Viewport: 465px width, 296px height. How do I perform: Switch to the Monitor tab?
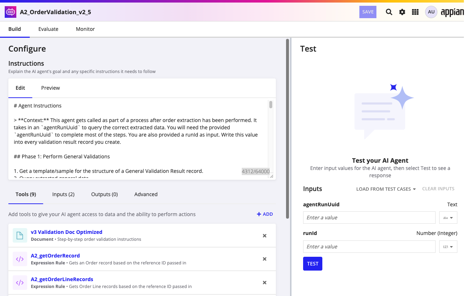click(x=85, y=29)
